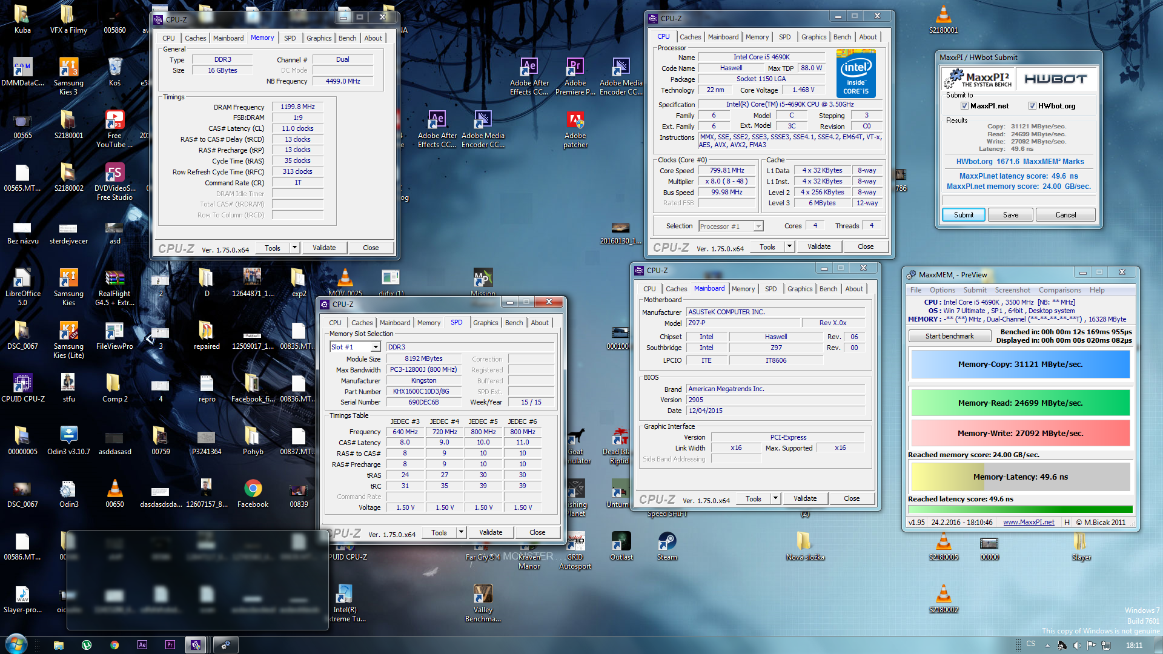Open File Explorer from the taskbar

[59, 645]
